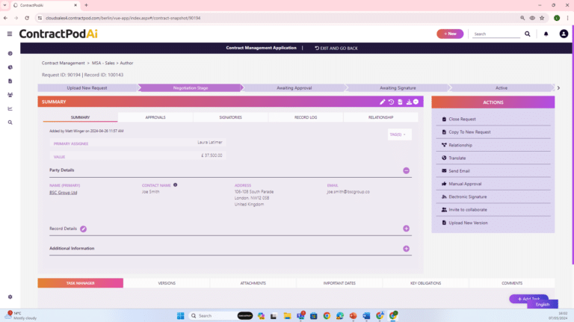
Task: Collapse the Party Details section
Action: tap(406, 170)
